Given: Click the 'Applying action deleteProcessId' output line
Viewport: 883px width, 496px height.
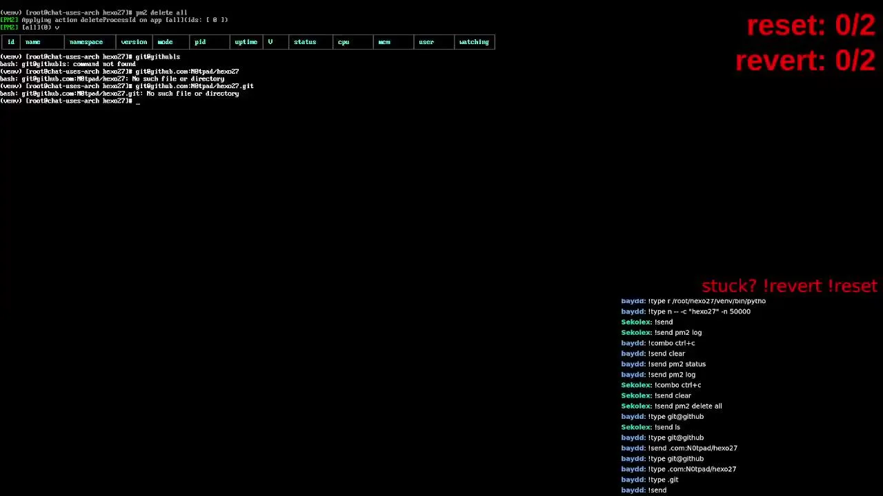Looking at the screenshot, I should point(114,20).
